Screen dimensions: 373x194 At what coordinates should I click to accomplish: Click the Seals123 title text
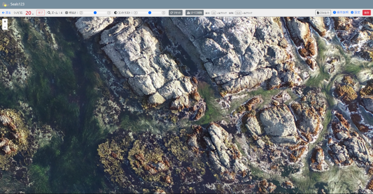click(17, 4)
